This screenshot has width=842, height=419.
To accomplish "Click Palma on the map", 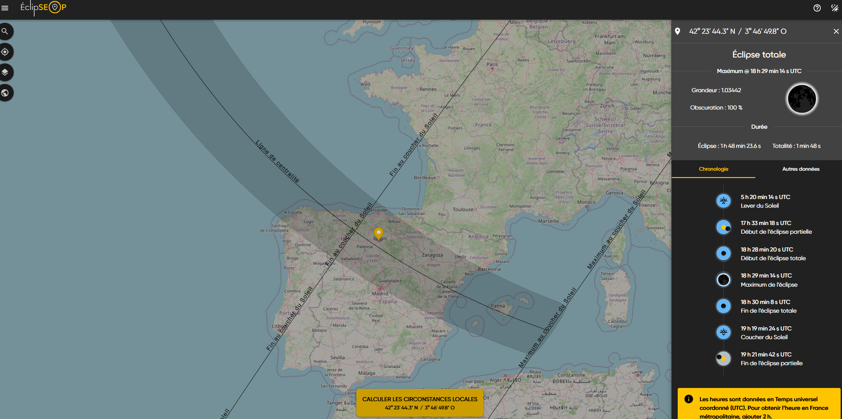I will (498, 306).
